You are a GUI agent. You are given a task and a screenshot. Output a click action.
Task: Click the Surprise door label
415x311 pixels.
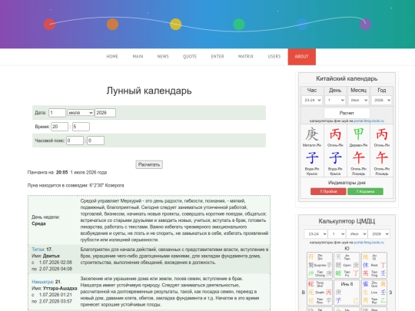pos(320,265)
